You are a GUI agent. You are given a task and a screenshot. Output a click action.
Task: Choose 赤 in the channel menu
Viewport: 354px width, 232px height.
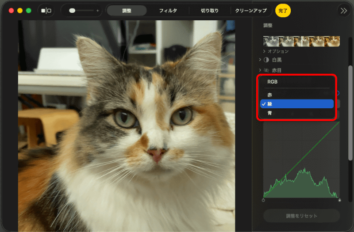coord(297,95)
